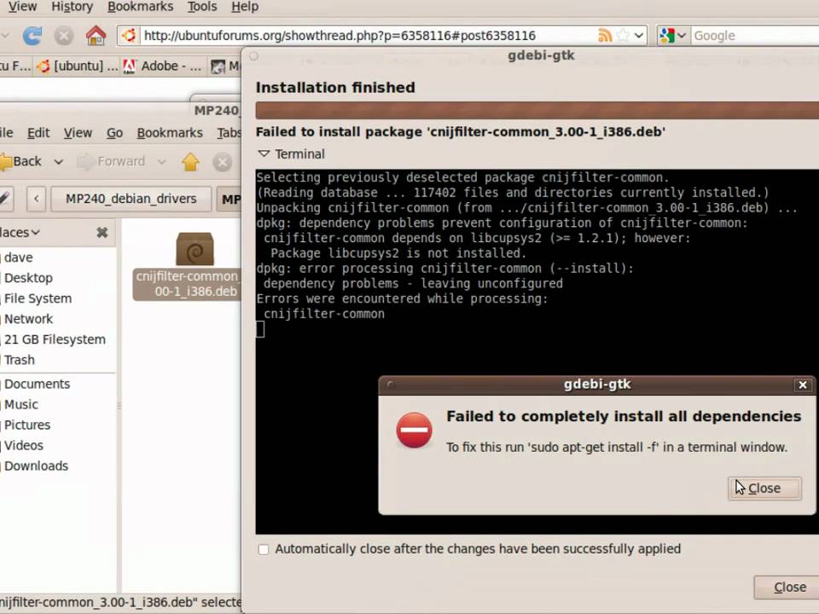The width and height of the screenshot is (819, 614).
Task: Close the error dialog with X button
Action: pyautogui.click(x=803, y=385)
